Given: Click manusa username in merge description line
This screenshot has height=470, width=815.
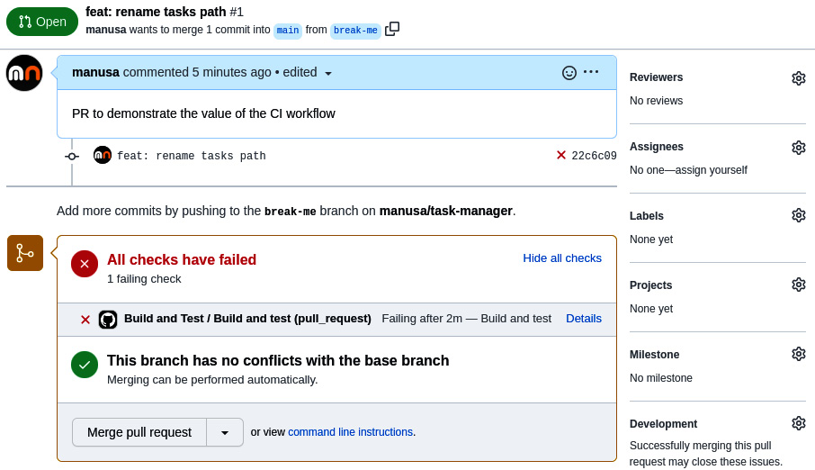Looking at the screenshot, I should 106,30.
